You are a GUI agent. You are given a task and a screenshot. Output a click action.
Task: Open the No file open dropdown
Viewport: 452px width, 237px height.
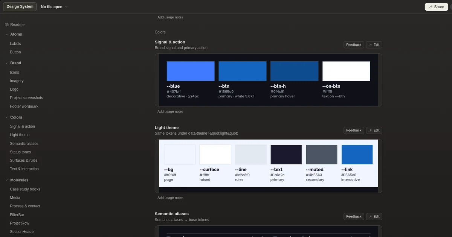point(54,7)
